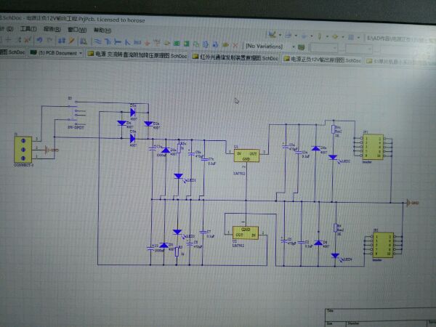This screenshot has height=327, width=436.
Task: Click the blue Undo arrow
Action: (x=39, y=40)
